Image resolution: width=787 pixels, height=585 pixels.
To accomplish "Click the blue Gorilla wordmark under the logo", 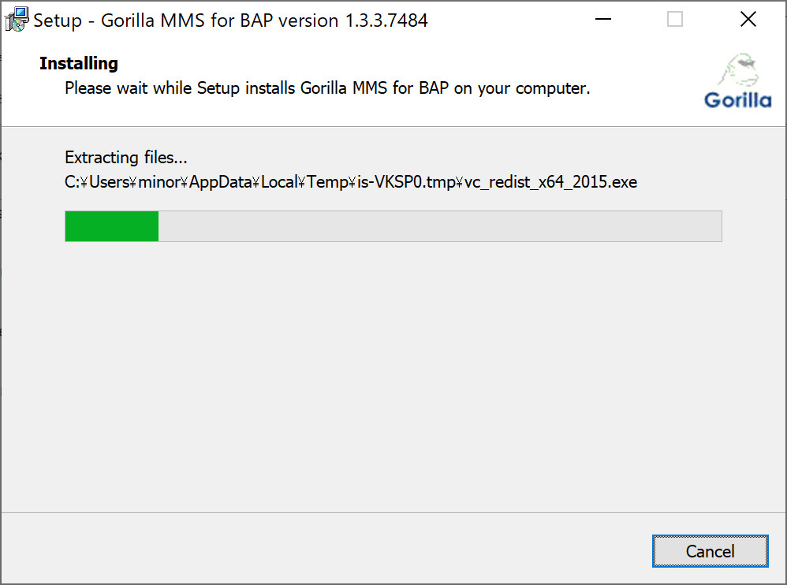I will [x=738, y=100].
